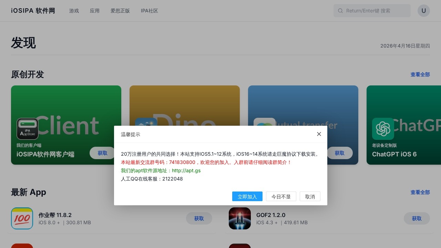This screenshot has width=441, height=248.
Task: Choose 今日不显 to hide today's notice
Action: point(281,196)
